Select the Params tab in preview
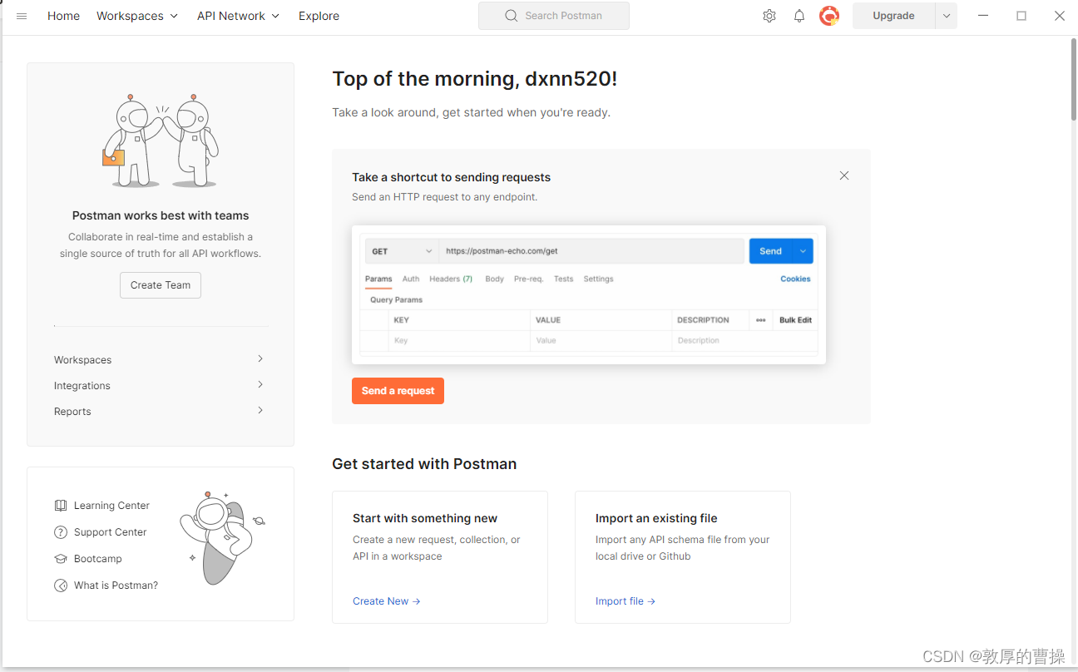 (378, 279)
